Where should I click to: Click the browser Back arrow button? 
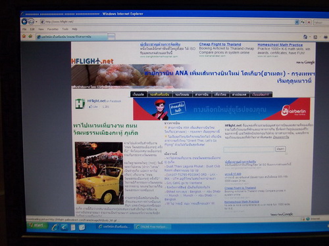(24, 22)
